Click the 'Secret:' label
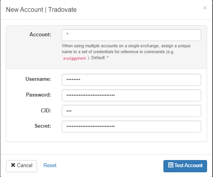This screenshot has height=177, width=213. click(43, 126)
